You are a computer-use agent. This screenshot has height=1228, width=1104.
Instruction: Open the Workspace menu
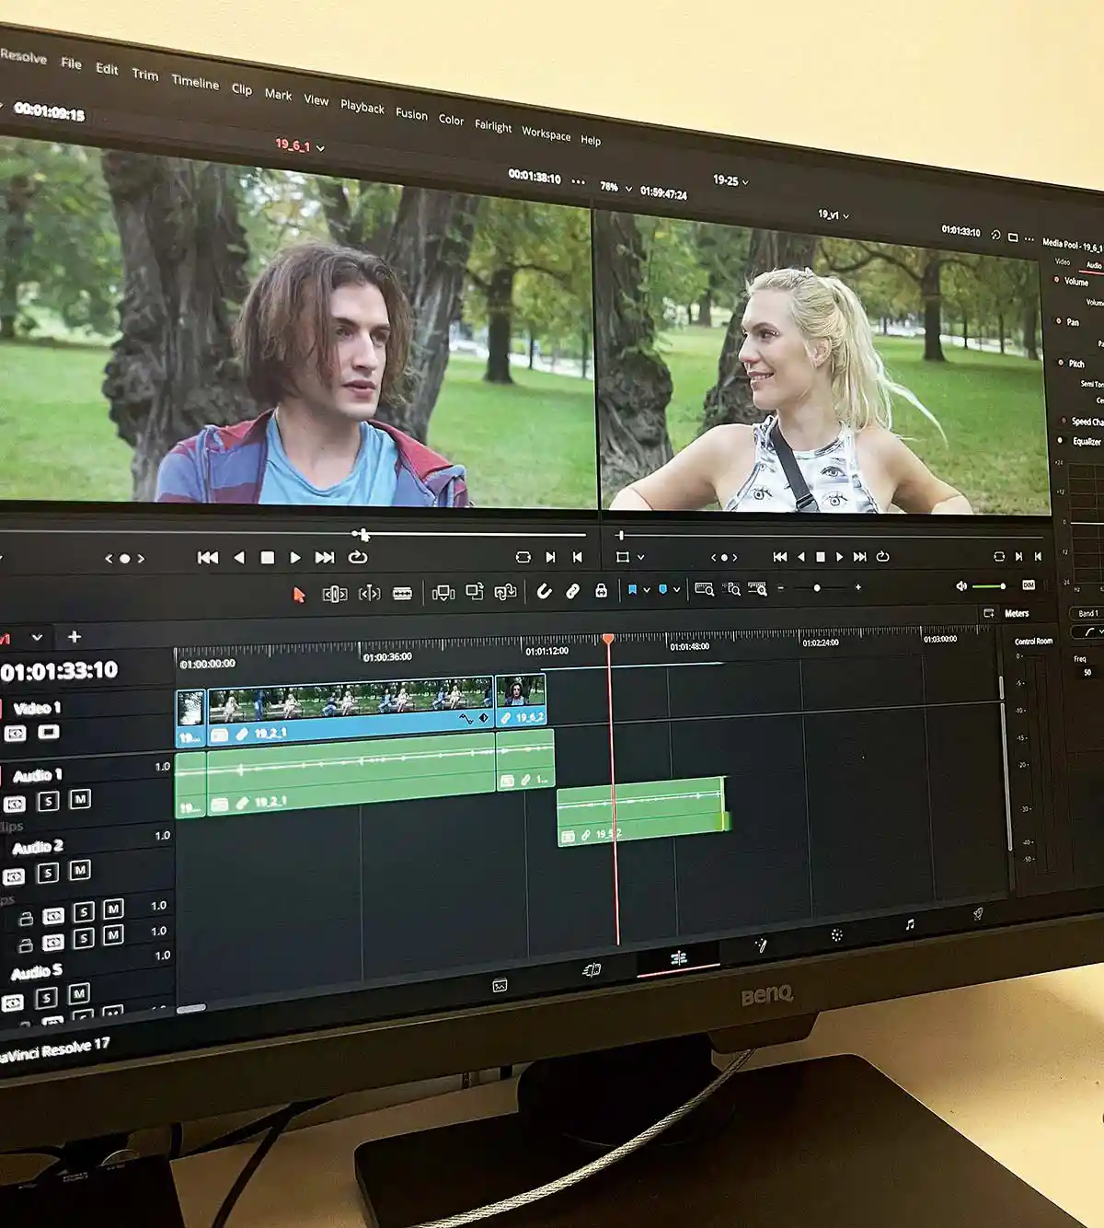click(x=546, y=133)
